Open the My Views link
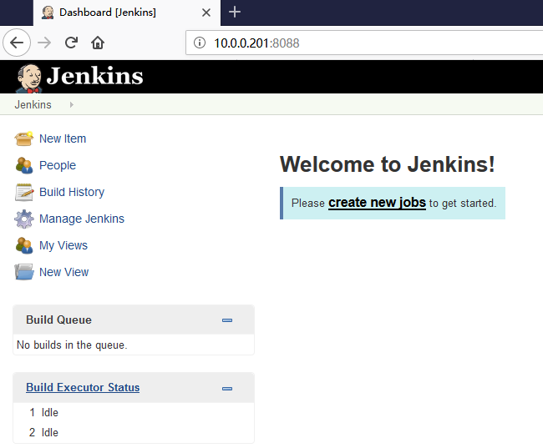 [63, 245]
